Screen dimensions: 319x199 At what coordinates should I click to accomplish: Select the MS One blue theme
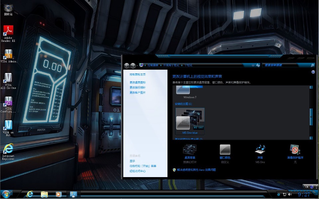click(x=190, y=121)
